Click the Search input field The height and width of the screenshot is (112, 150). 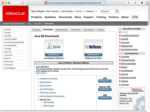click(107, 11)
